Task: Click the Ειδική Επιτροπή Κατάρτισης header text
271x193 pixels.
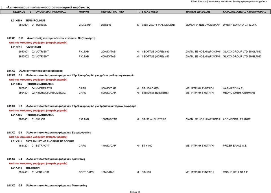Action: coord(229,2)
